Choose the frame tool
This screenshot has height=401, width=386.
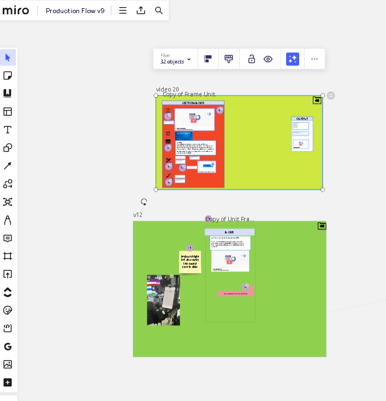point(8,256)
